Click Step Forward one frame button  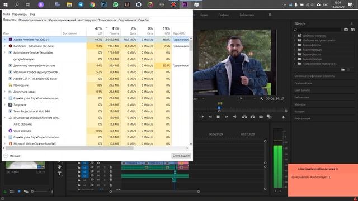227,117
